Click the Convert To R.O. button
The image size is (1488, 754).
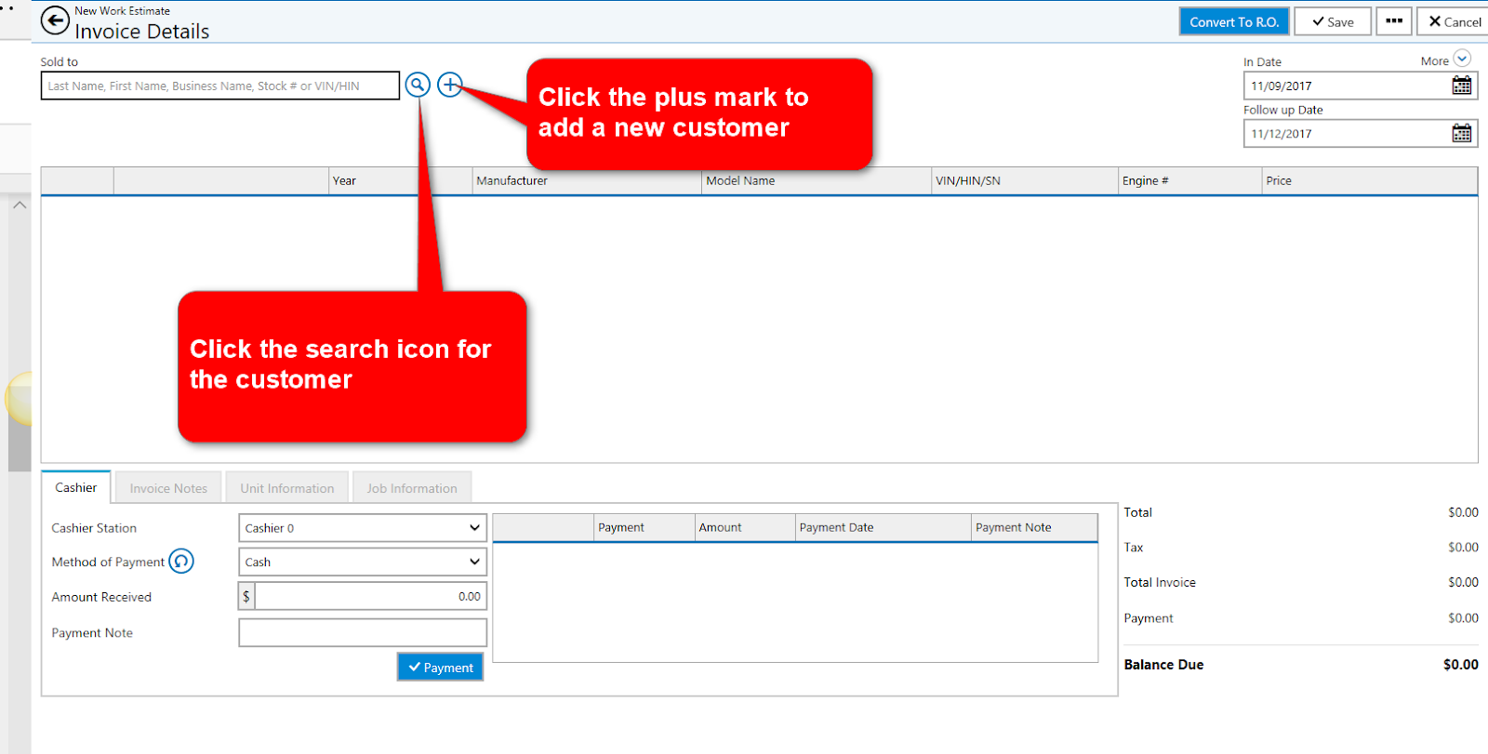(1233, 21)
